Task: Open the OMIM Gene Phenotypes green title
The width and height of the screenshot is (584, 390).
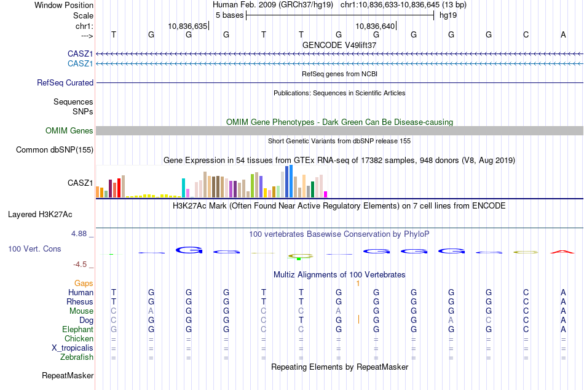Action: click(x=339, y=122)
